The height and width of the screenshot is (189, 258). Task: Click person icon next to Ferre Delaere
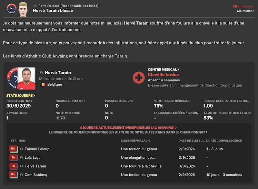point(35,6)
